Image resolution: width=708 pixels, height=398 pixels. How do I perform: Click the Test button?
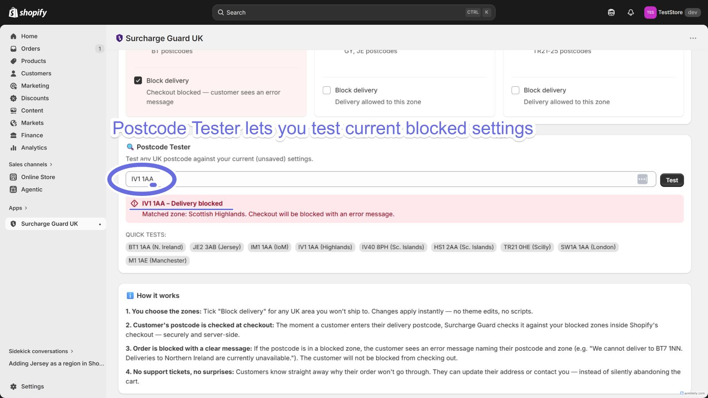click(672, 180)
